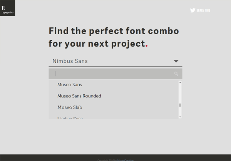Click the Nimbus Sans selected font field
The height and width of the screenshot is (161, 231).
tap(108, 61)
